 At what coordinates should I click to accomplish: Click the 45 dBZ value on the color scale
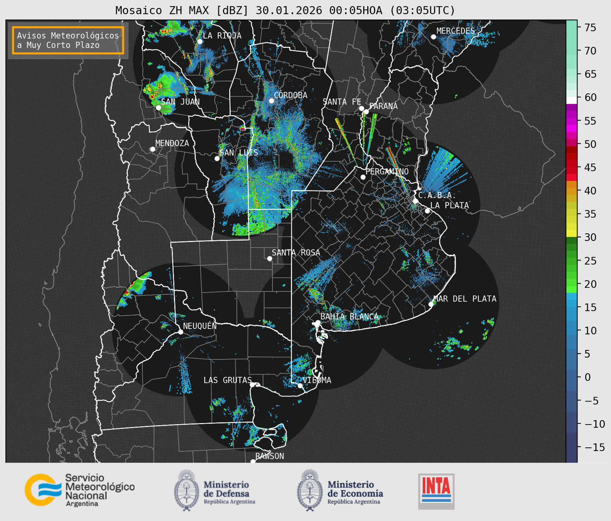coord(590,167)
